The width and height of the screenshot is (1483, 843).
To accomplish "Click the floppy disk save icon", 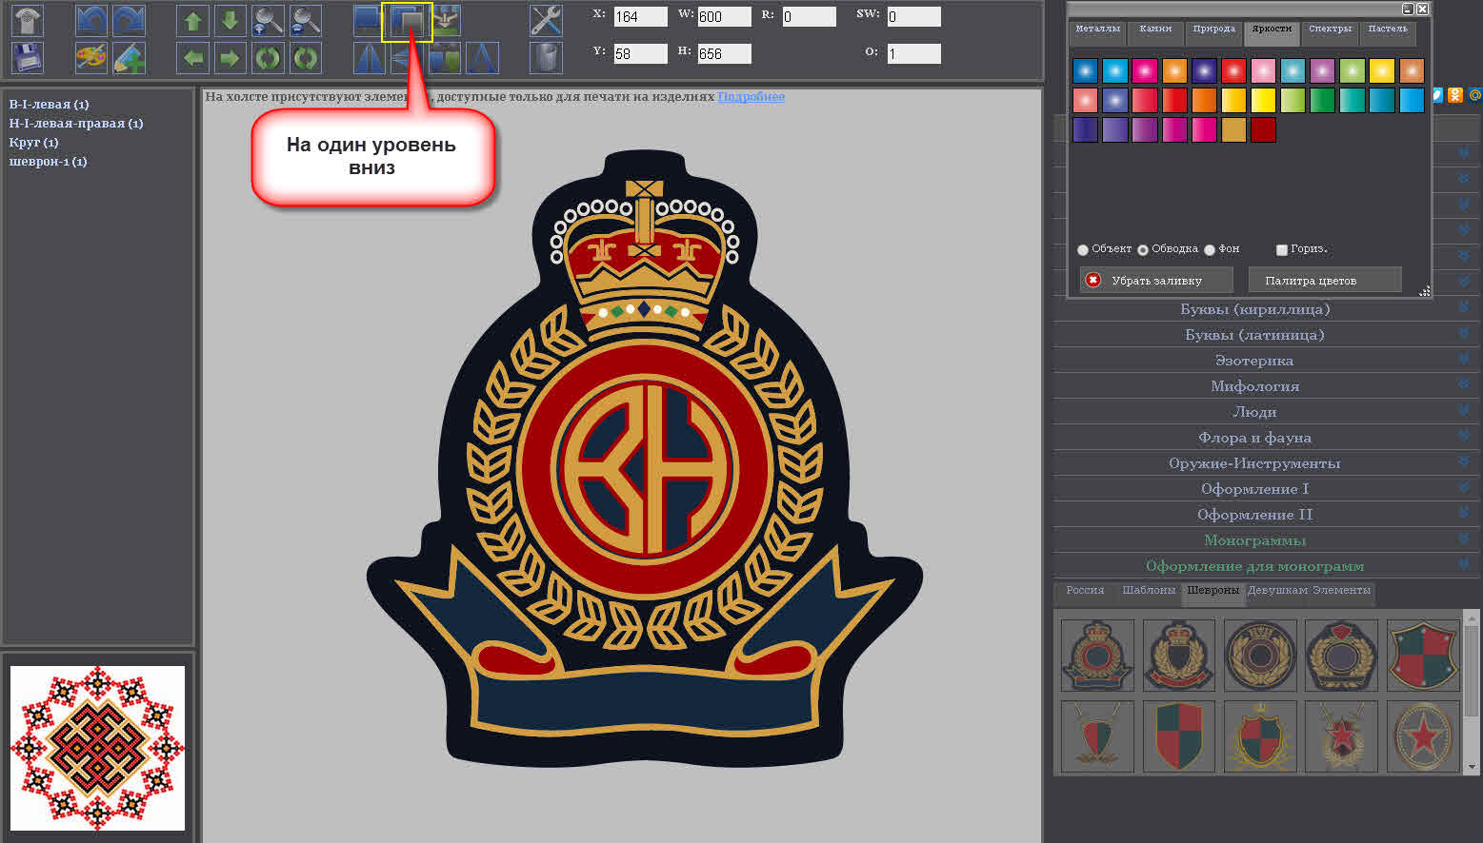I will tap(27, 58).
